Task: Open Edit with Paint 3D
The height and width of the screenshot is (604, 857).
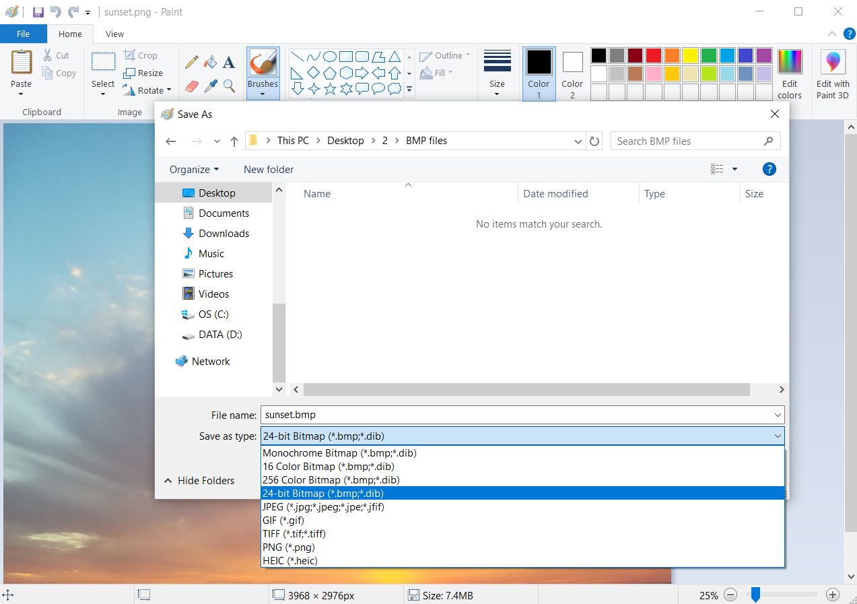Action: point(833,74)
